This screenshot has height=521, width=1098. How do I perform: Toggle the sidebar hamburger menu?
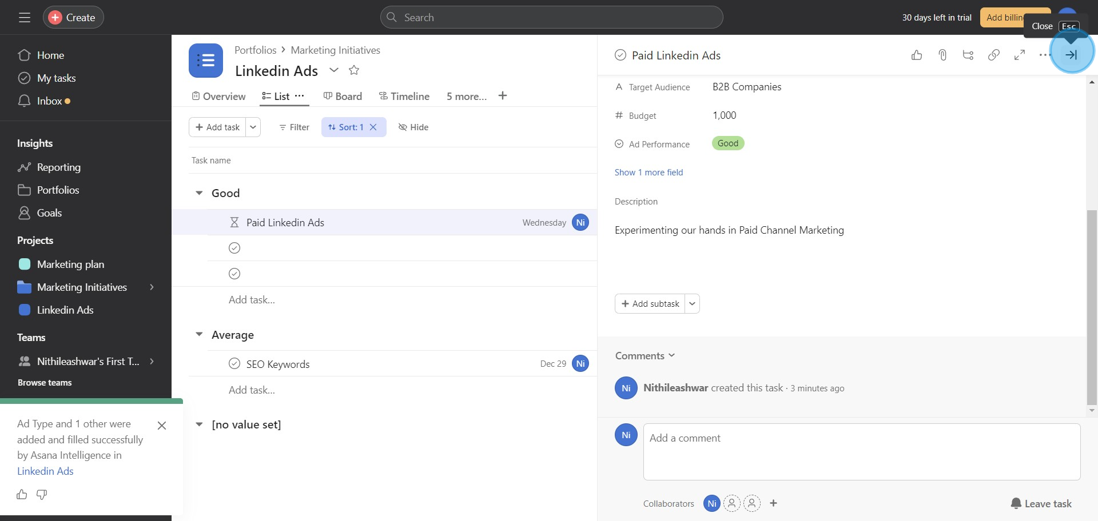25,18
